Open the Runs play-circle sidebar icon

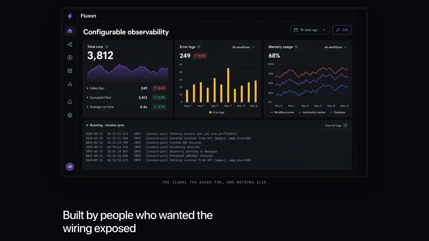pos(70,57)
